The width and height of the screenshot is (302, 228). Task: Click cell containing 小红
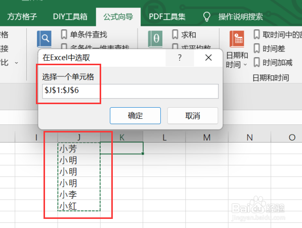(x=79, y=205)
